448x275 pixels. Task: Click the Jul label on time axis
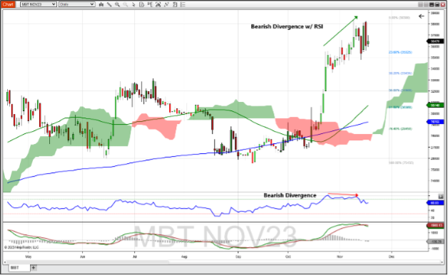(135, 256)
